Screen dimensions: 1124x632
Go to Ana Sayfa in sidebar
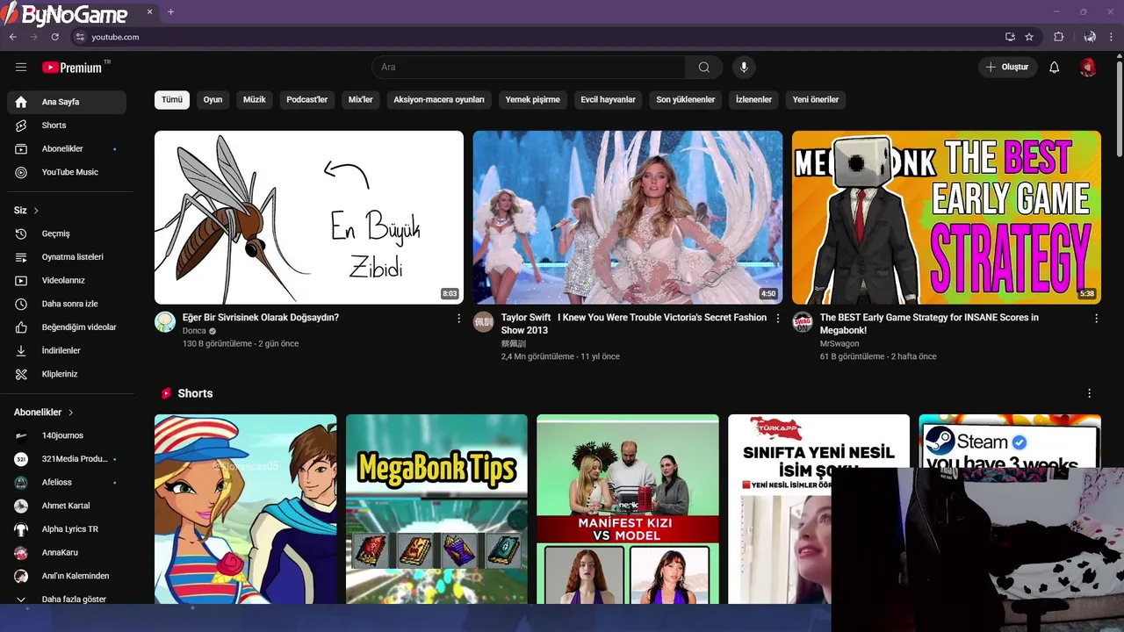pos(67,102)
